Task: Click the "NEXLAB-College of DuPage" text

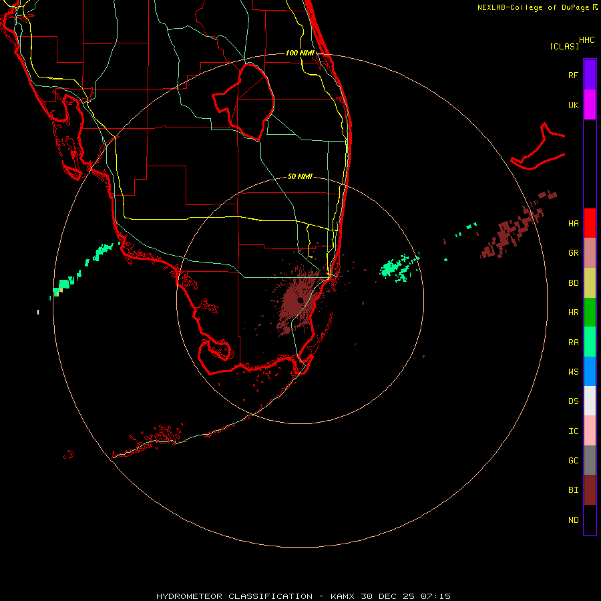Action: click(x=533, y=7)
